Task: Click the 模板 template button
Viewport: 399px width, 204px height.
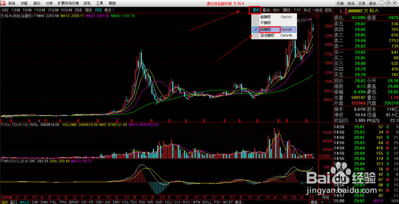Action: (x=314, y=202)
